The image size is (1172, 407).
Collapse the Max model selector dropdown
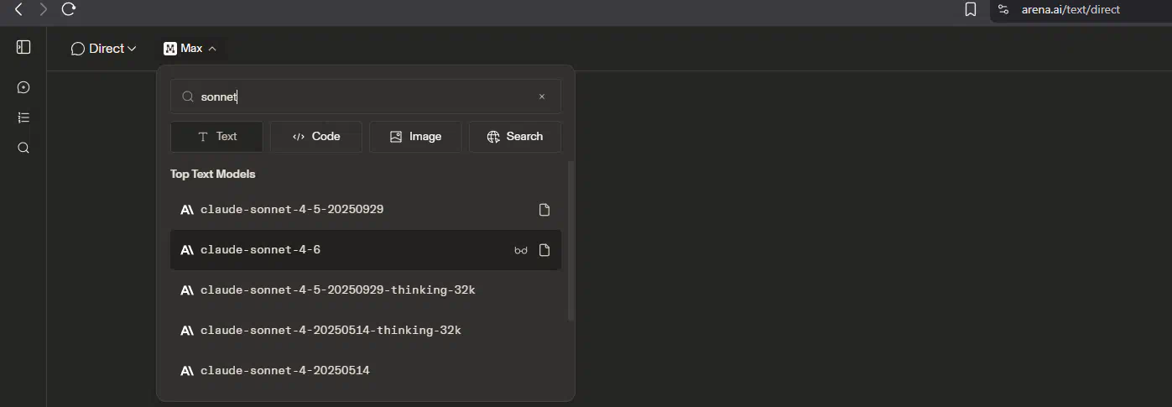pyautogui.click(x=190, y=49)
